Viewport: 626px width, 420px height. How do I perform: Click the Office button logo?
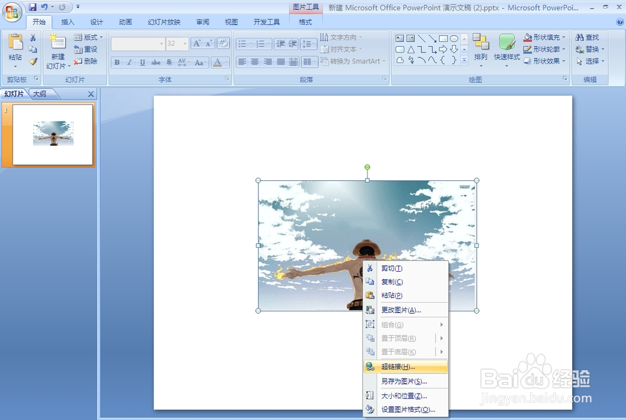point(12,11)
